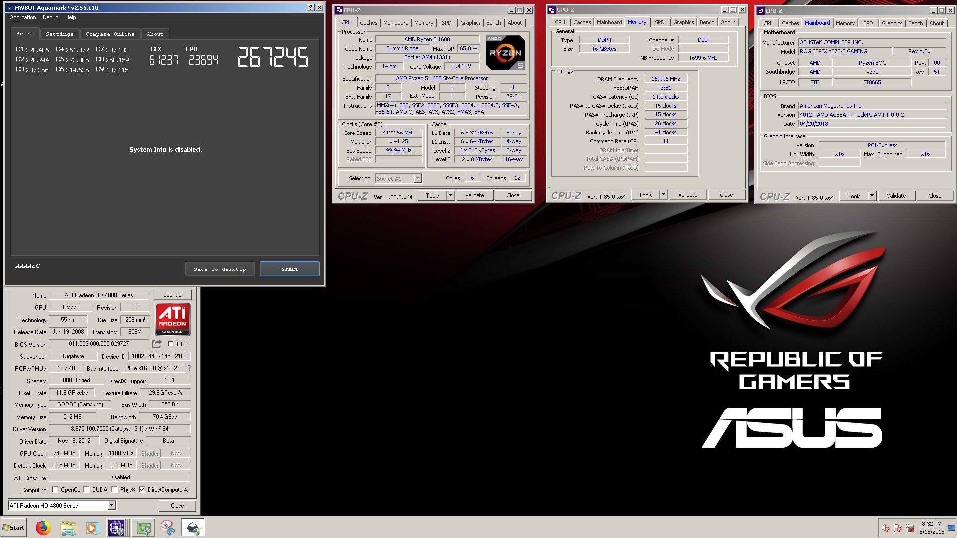
Task: Toggle the PhysX computing checkbox
Action: point(114,490)
